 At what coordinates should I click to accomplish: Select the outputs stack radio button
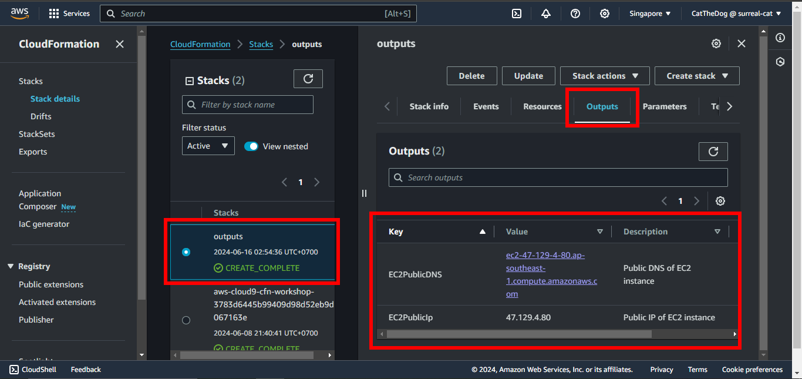(186, 252)
